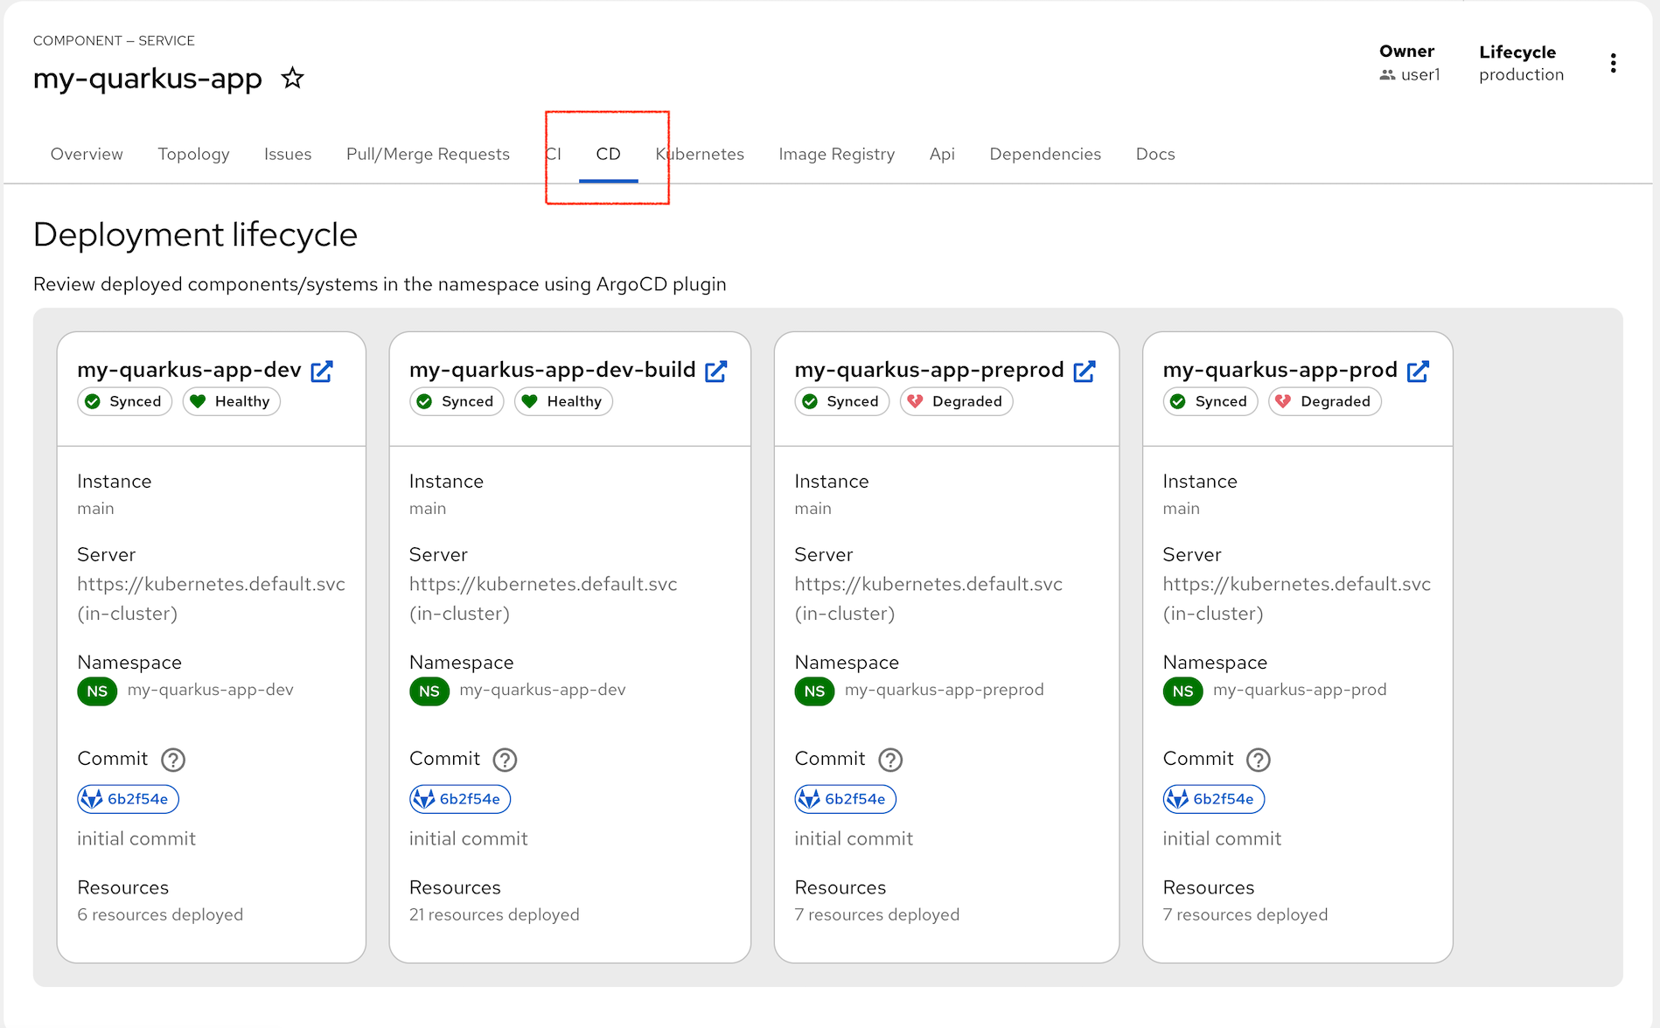Open the Image Registry tab

(x=836, y=154)
